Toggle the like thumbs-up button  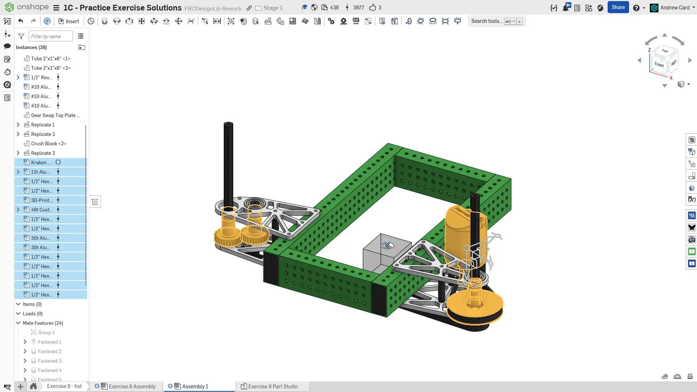pyautogui.click(x=373, y=8)
